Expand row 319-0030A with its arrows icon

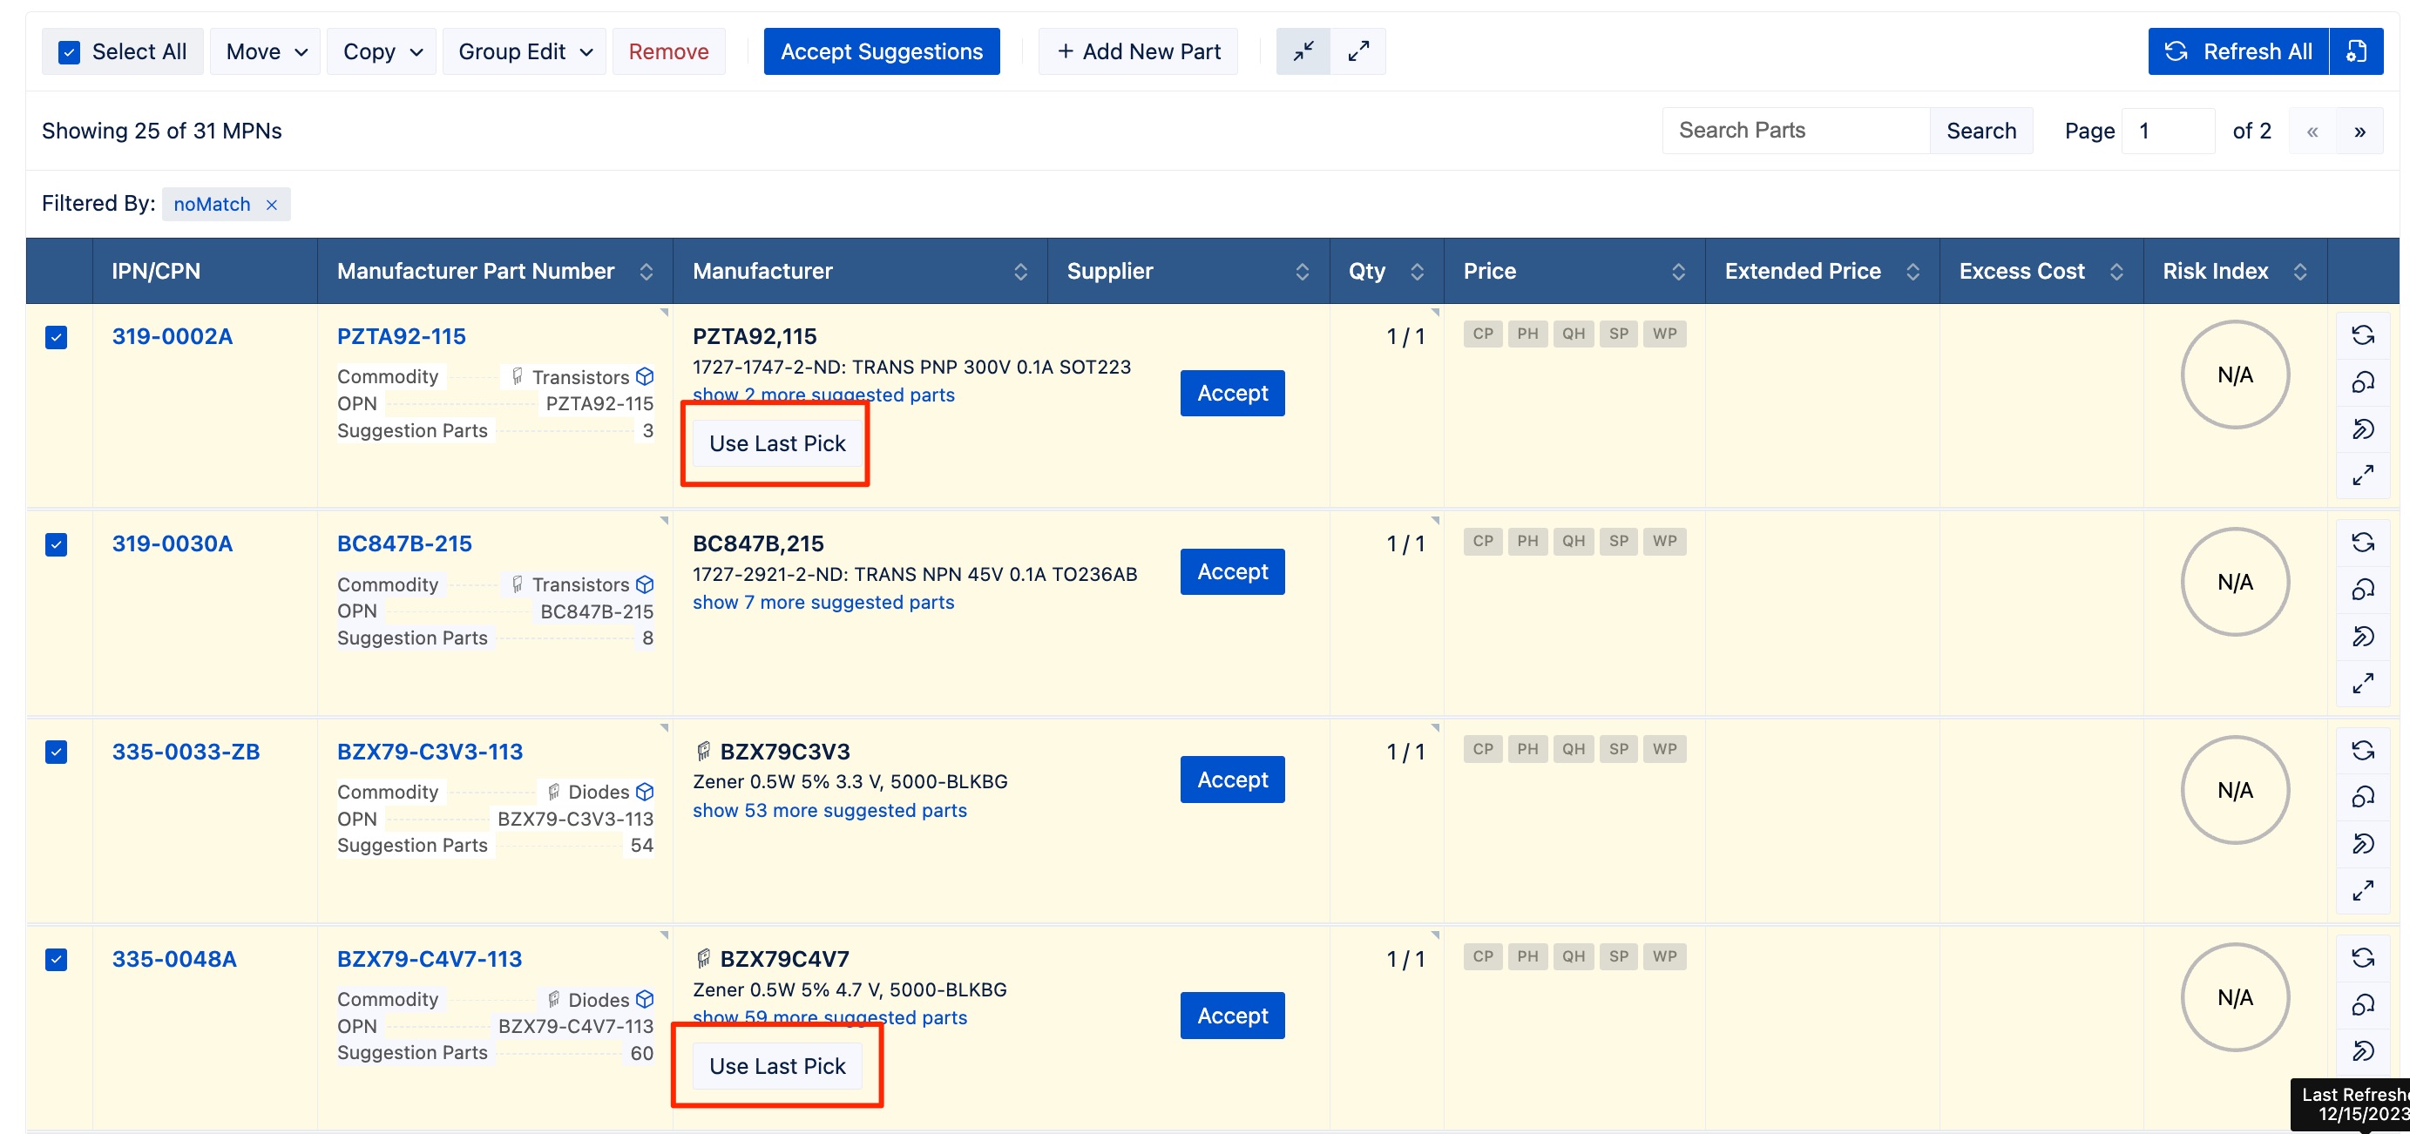(x=2363, y=684)
